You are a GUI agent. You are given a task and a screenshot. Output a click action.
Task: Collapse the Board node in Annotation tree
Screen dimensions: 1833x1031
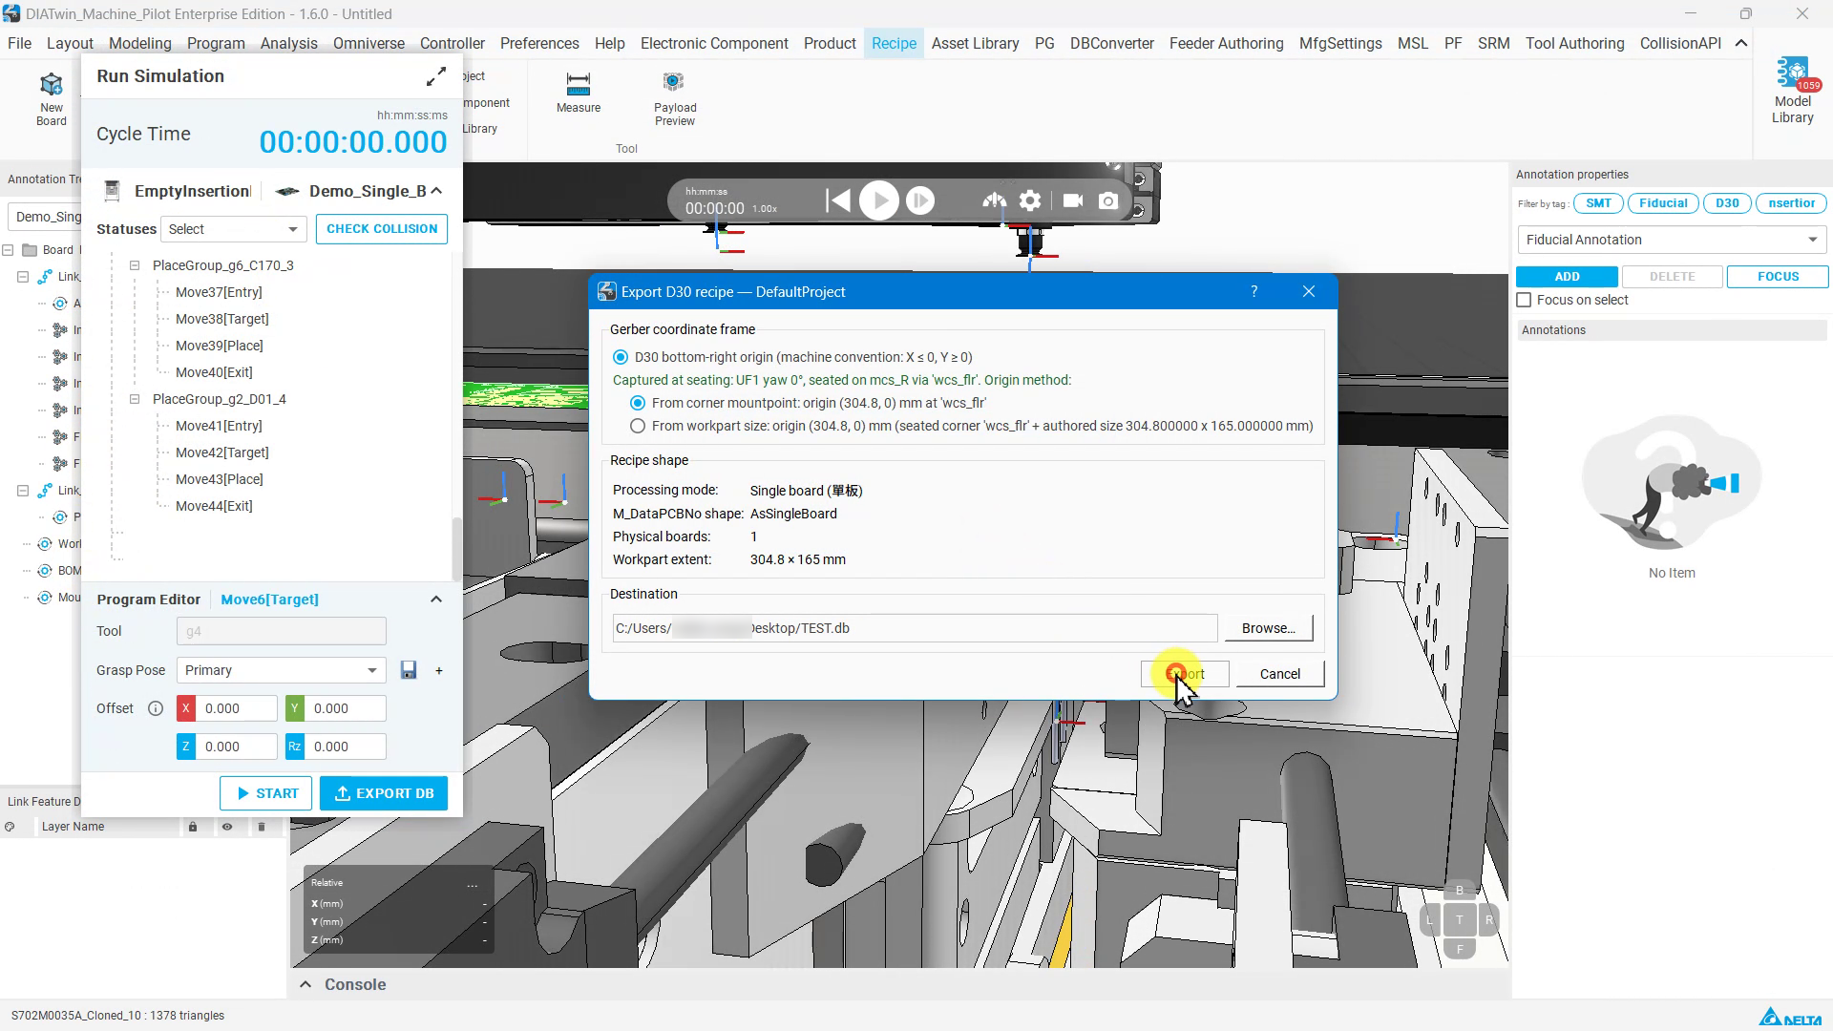pyautogui.click(x=8, y=250)
